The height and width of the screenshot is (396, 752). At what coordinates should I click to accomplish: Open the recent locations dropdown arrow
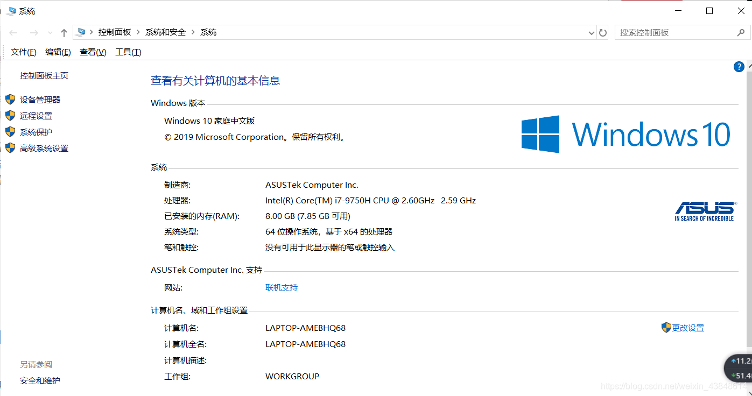[50, 33]
